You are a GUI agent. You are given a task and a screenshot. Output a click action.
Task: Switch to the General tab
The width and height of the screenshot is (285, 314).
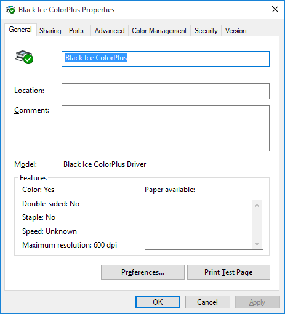coord(20,30)
